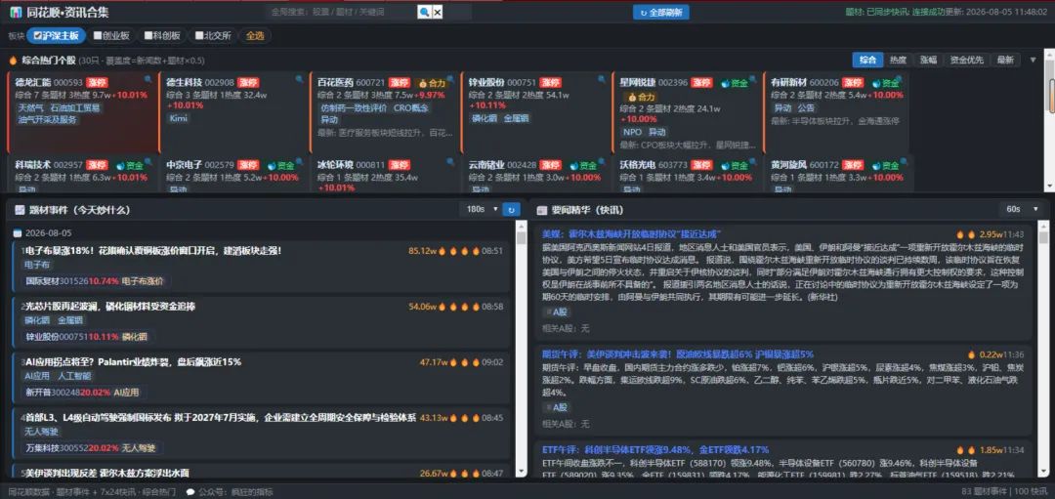Click the 人工智能 tag under AI应用 event
The image size is (1055, 499).
[x=74, y=376]
